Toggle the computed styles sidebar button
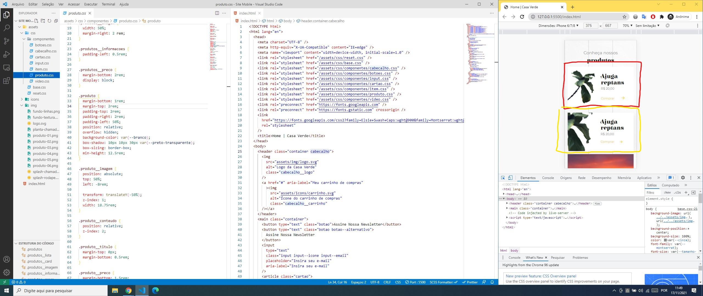The height and width of the screenshot is (296, 703). click(693, 192)
